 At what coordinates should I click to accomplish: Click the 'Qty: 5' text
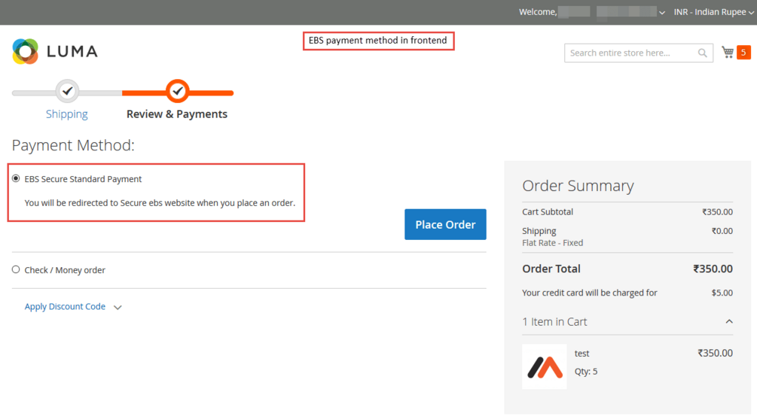[x=585, y=372]
